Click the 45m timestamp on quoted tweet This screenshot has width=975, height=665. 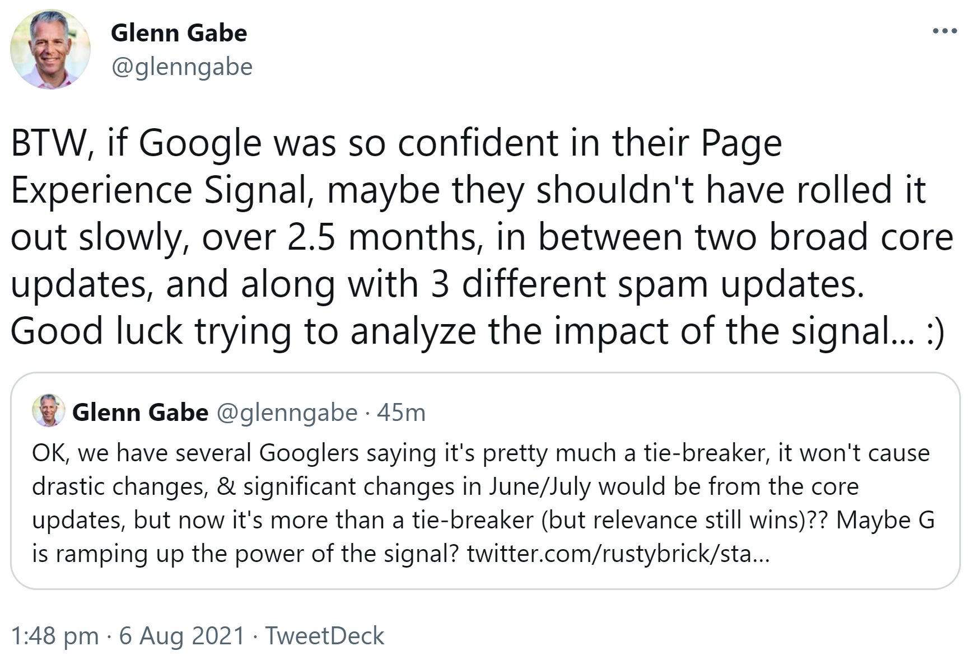point(402,413)
